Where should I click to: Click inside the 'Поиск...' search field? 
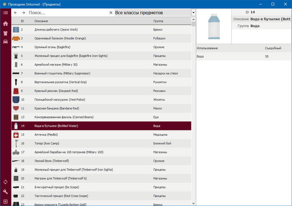(67, 13)
